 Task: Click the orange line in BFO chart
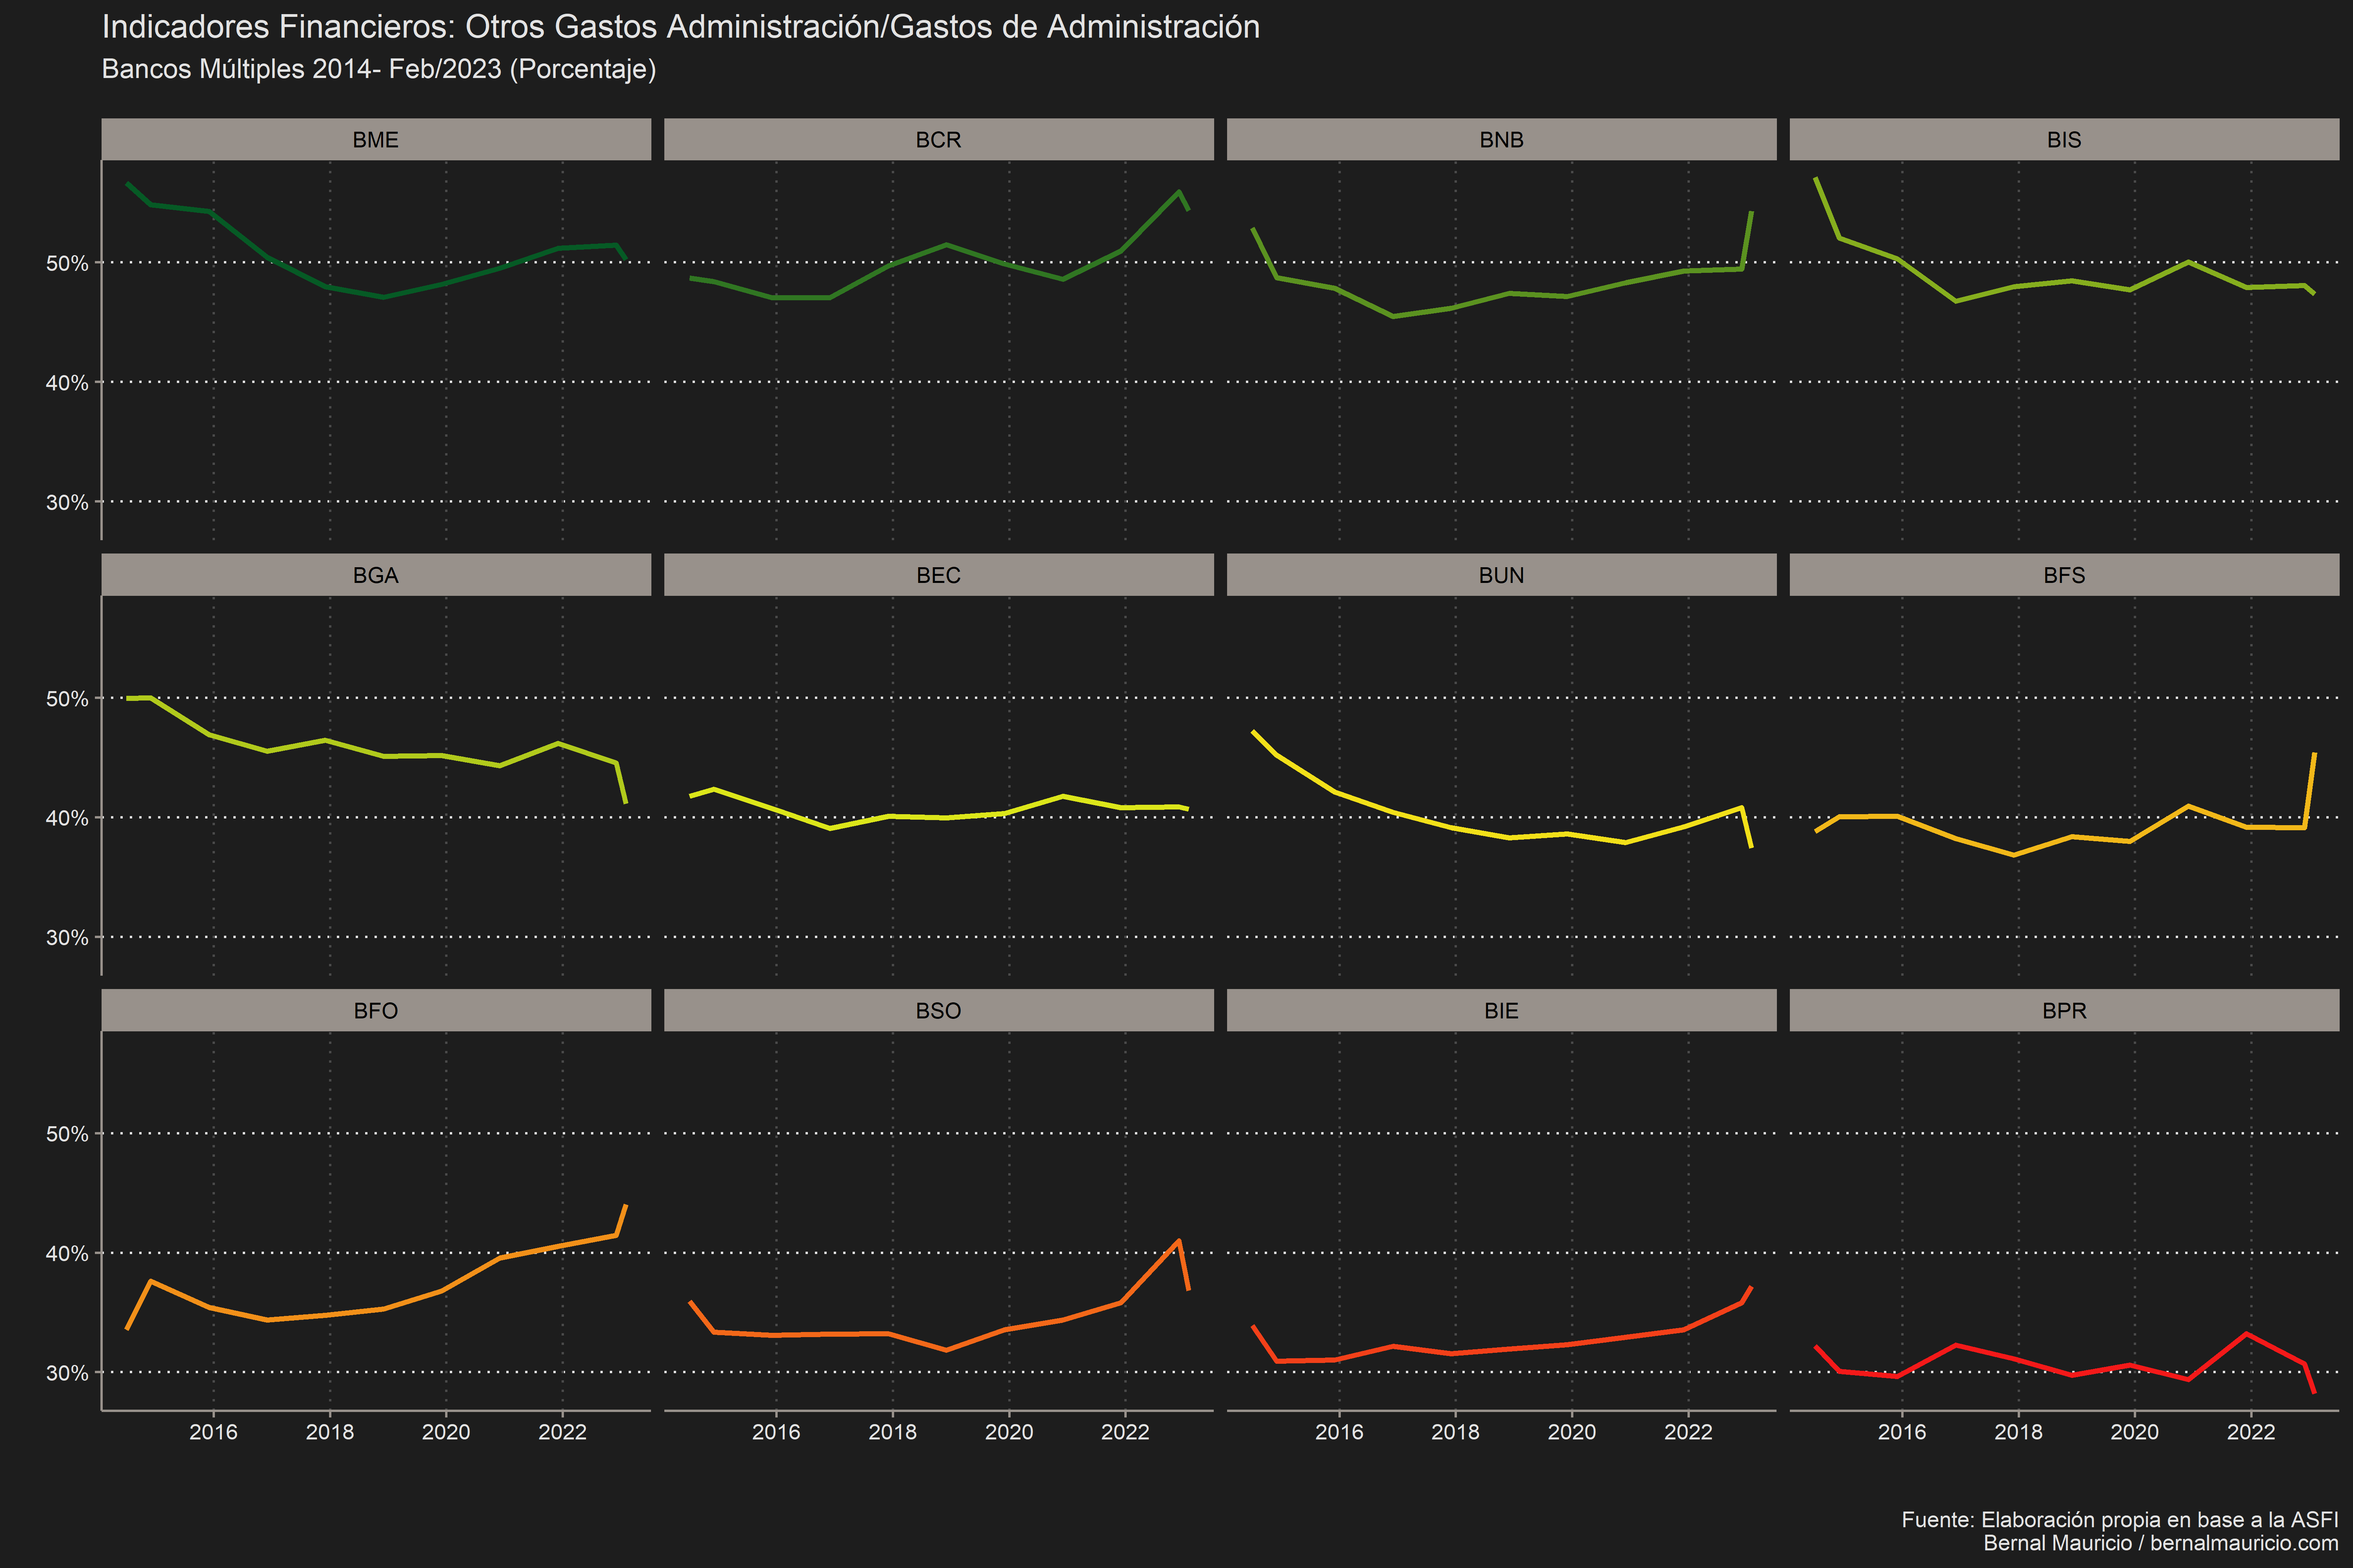click(383, 1308)
